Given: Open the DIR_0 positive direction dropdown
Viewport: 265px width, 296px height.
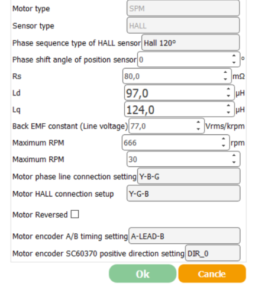Looking at the screenshot, I should (x=213, y=253).
